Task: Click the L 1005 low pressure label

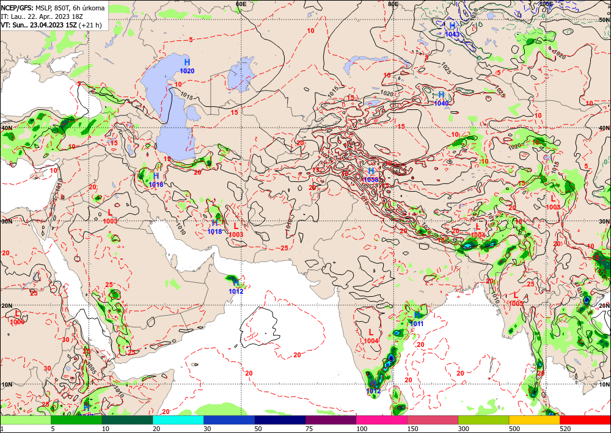Action: (x=516, y=299)
